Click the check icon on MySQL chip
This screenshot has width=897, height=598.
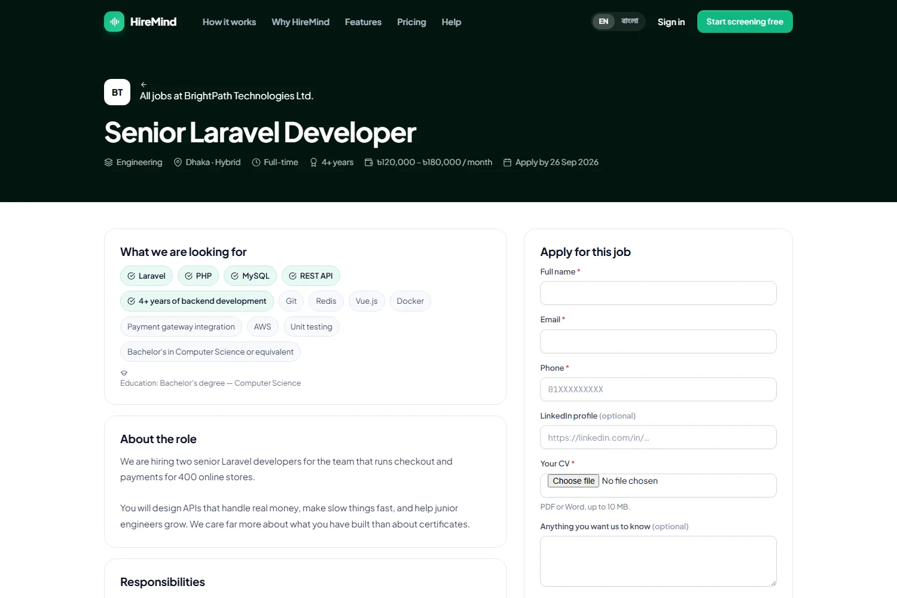click(235, 276)
